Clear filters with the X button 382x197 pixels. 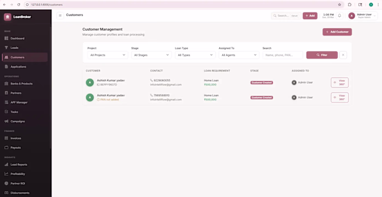[343, 55]
